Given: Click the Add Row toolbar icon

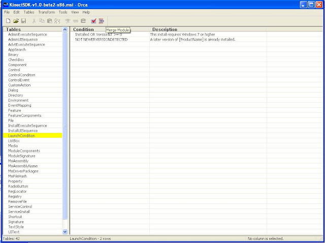Looking at the screenshot, I should click(x=76, y=21).
